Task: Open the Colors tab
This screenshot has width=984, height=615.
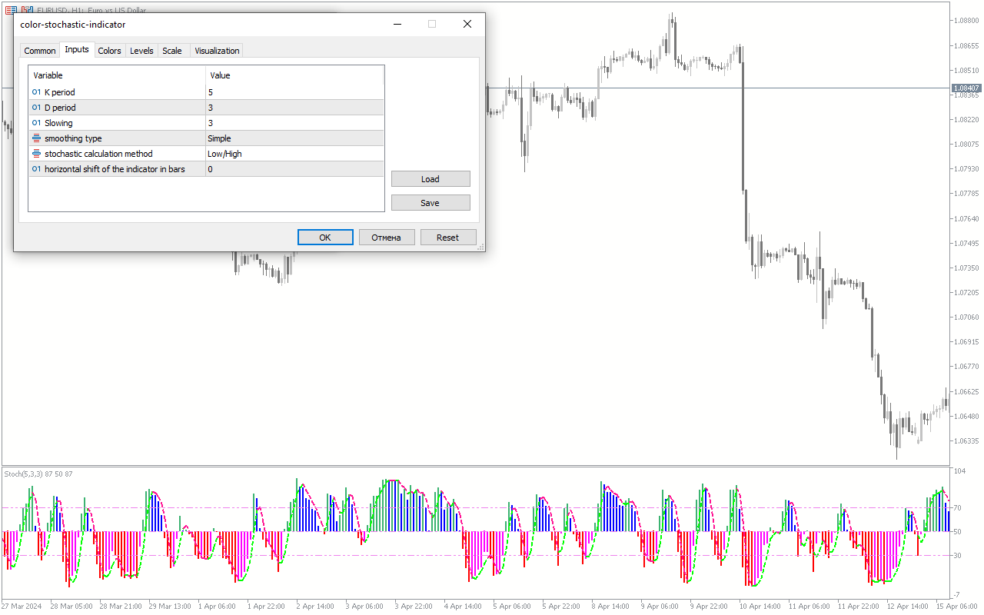Action: tap(109, 51)
